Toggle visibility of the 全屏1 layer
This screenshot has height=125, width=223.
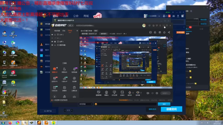click(52, 41)
